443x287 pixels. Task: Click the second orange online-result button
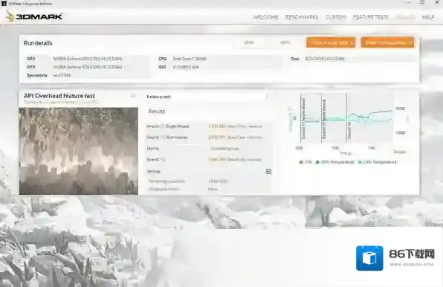(388, 42)
